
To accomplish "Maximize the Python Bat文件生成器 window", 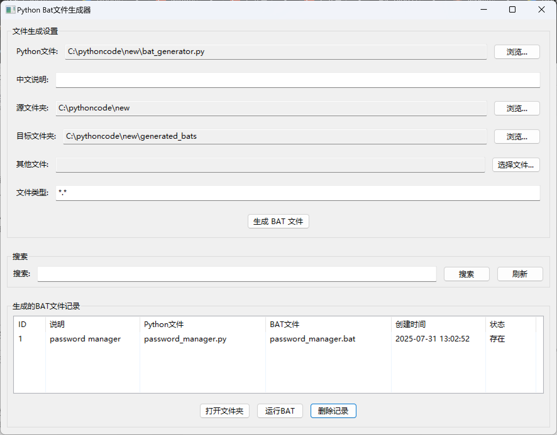I will (x=512, y=10).
